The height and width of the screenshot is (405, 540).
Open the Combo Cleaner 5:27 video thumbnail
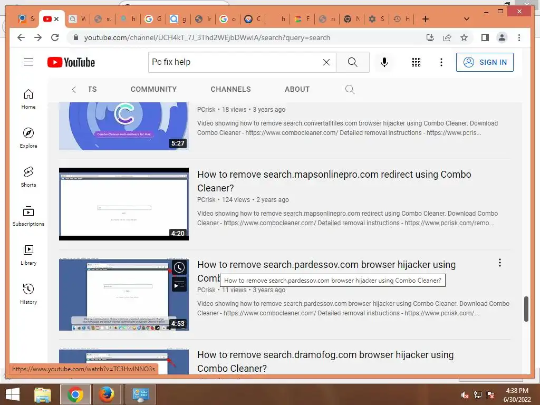123,126
